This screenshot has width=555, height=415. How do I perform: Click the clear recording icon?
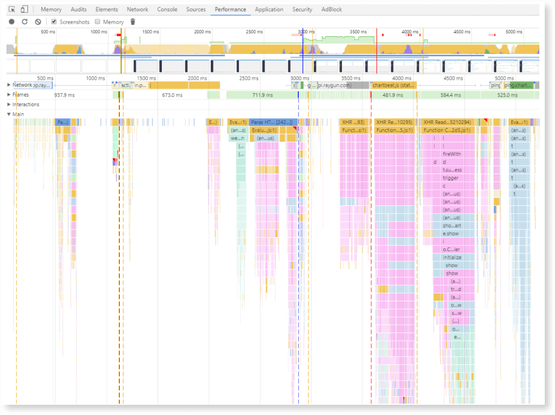click(38, 22)
